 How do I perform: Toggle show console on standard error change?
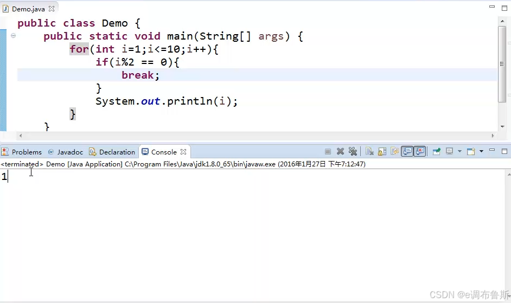point(420,152)
